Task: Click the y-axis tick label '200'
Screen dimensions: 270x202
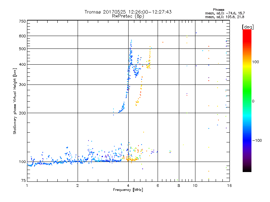Action: (22, 113)
